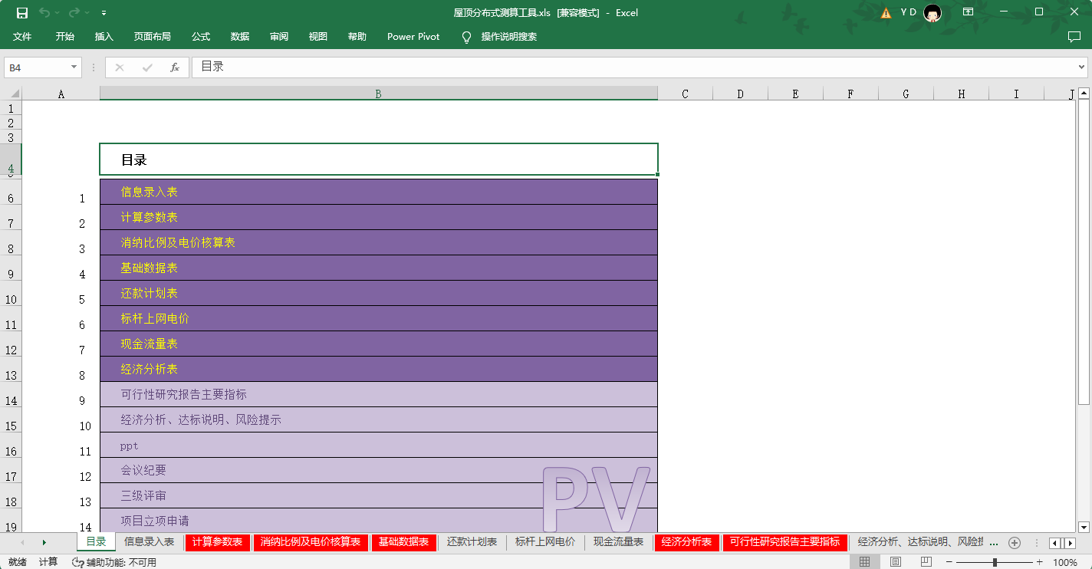Zoom out with the minus button
This screenshot has height=569, width=1092.
[949, 562]
